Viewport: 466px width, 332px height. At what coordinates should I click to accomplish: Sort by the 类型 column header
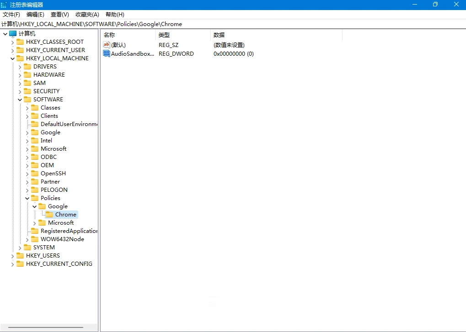click(x=183, y=35)
